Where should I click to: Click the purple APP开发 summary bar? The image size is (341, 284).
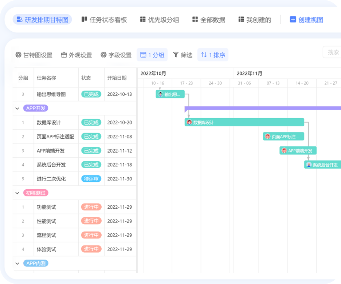pos(262,108)
